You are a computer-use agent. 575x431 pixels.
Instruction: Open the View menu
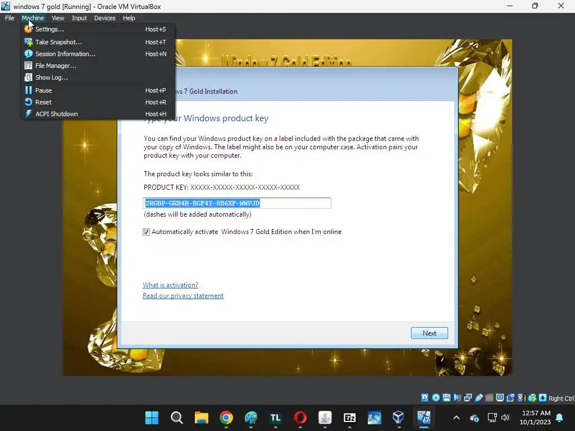click(x=58, y=18)
